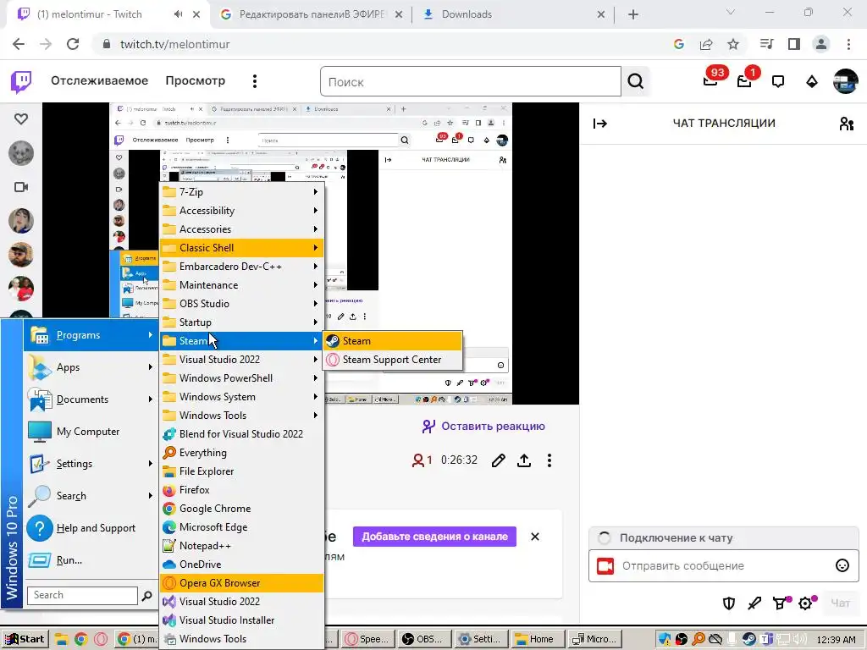Focus the Twitch Поиск search field

coord(471,82)
